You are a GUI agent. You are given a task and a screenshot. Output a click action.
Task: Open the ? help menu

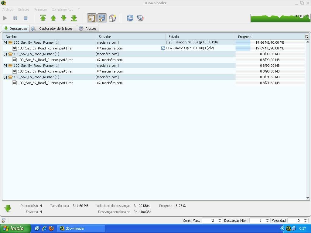point(79,9)
